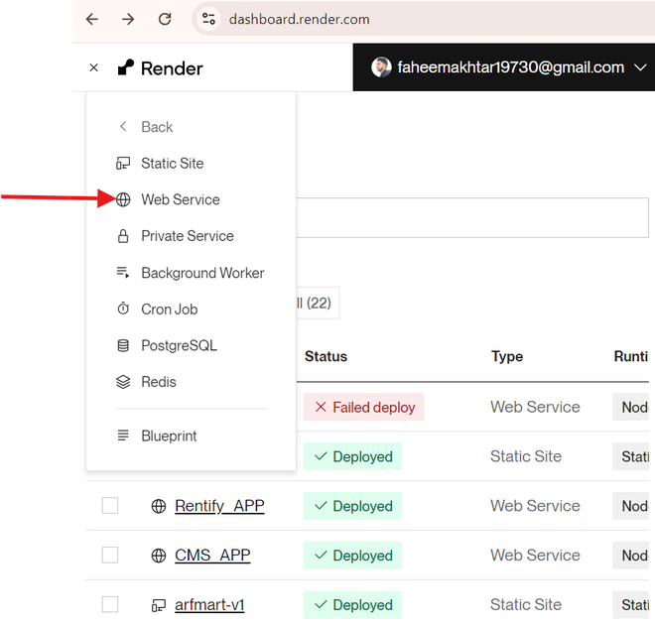
Task: Click the Static Site menu icon
Action: (x=123, y=164)
